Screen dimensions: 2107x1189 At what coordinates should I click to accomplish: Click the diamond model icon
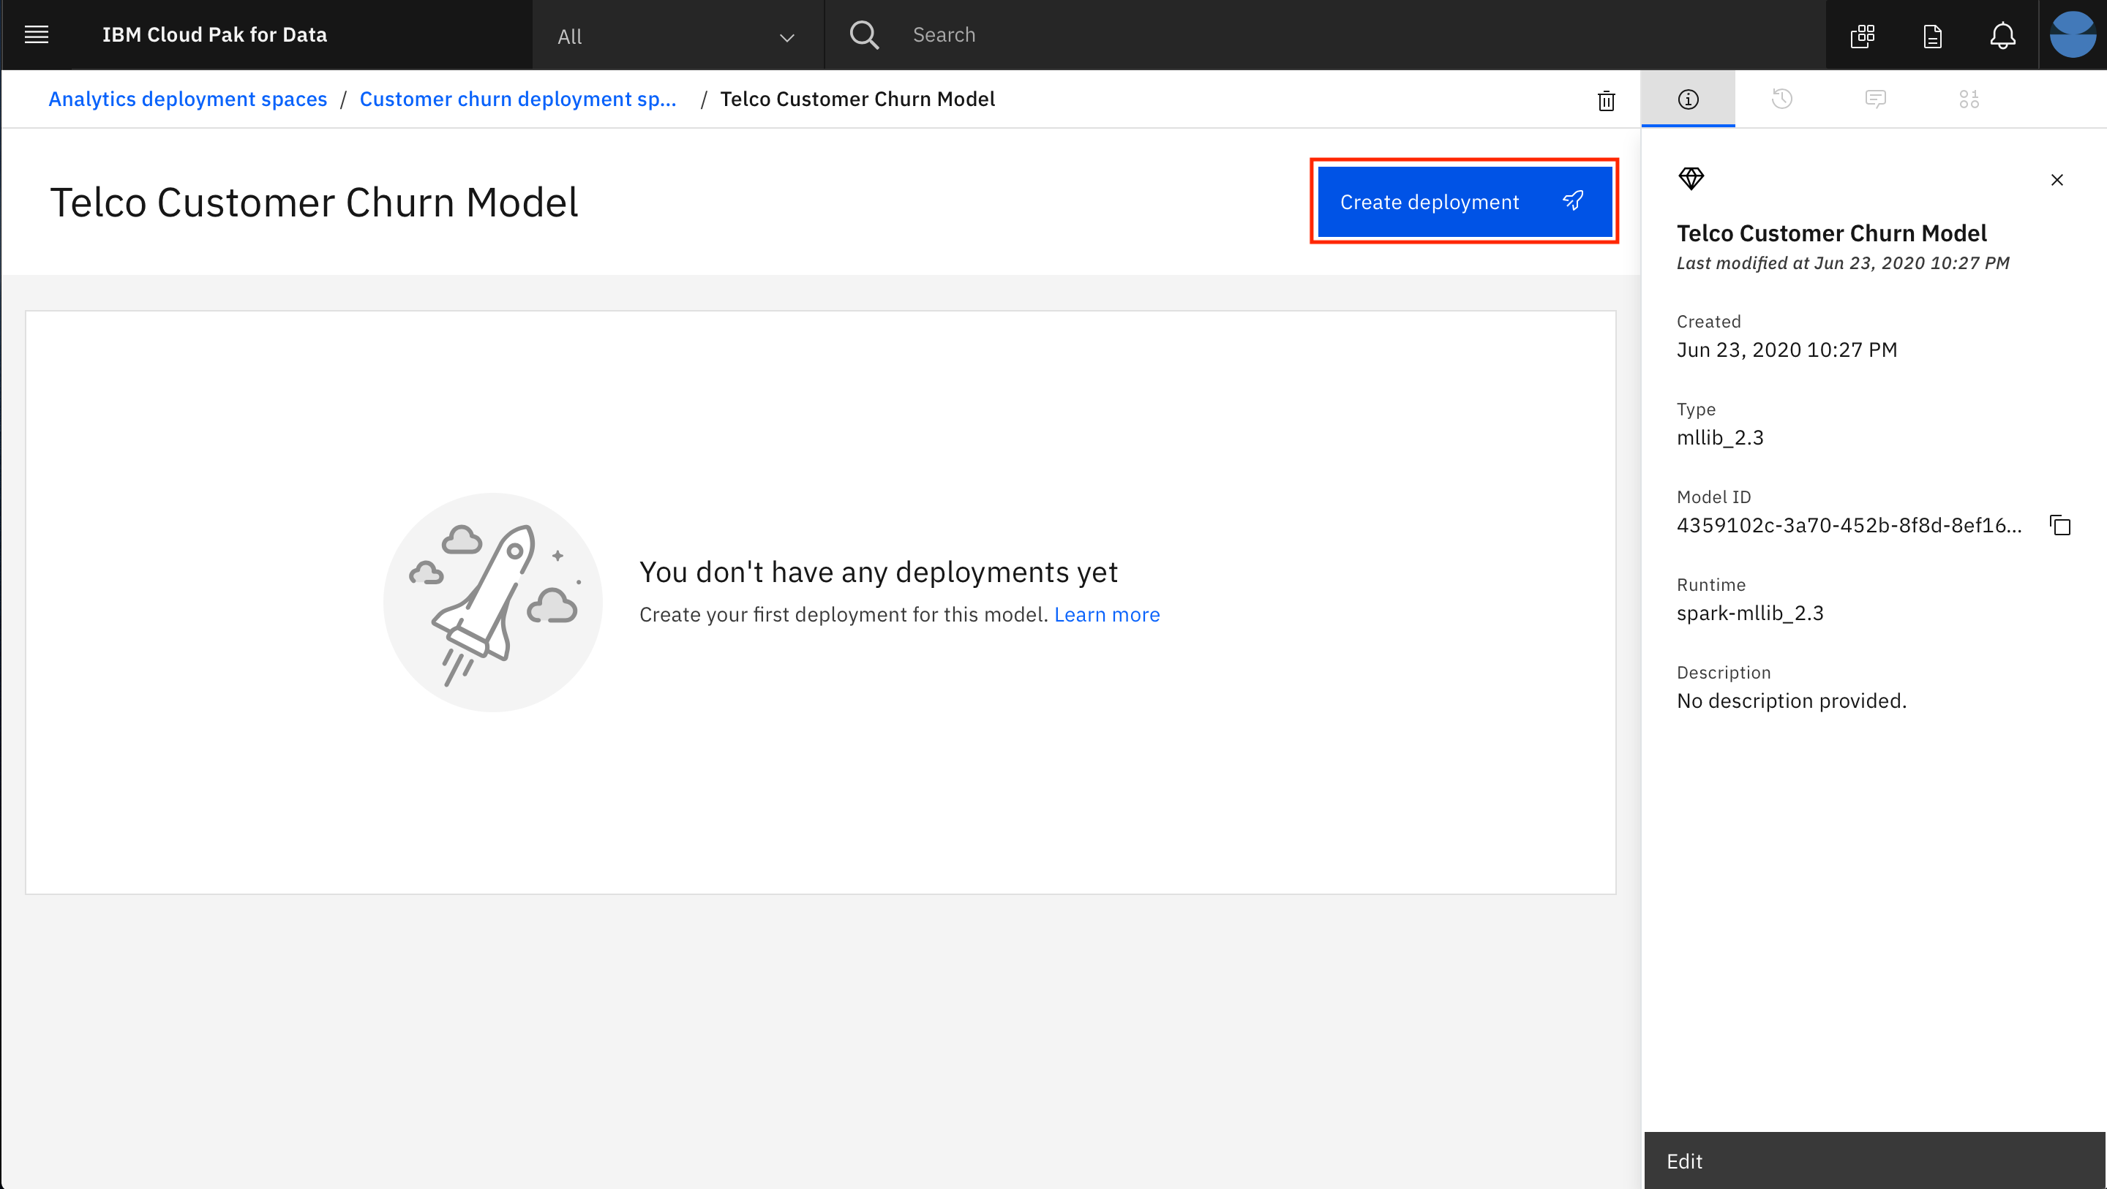[1691, 178]
